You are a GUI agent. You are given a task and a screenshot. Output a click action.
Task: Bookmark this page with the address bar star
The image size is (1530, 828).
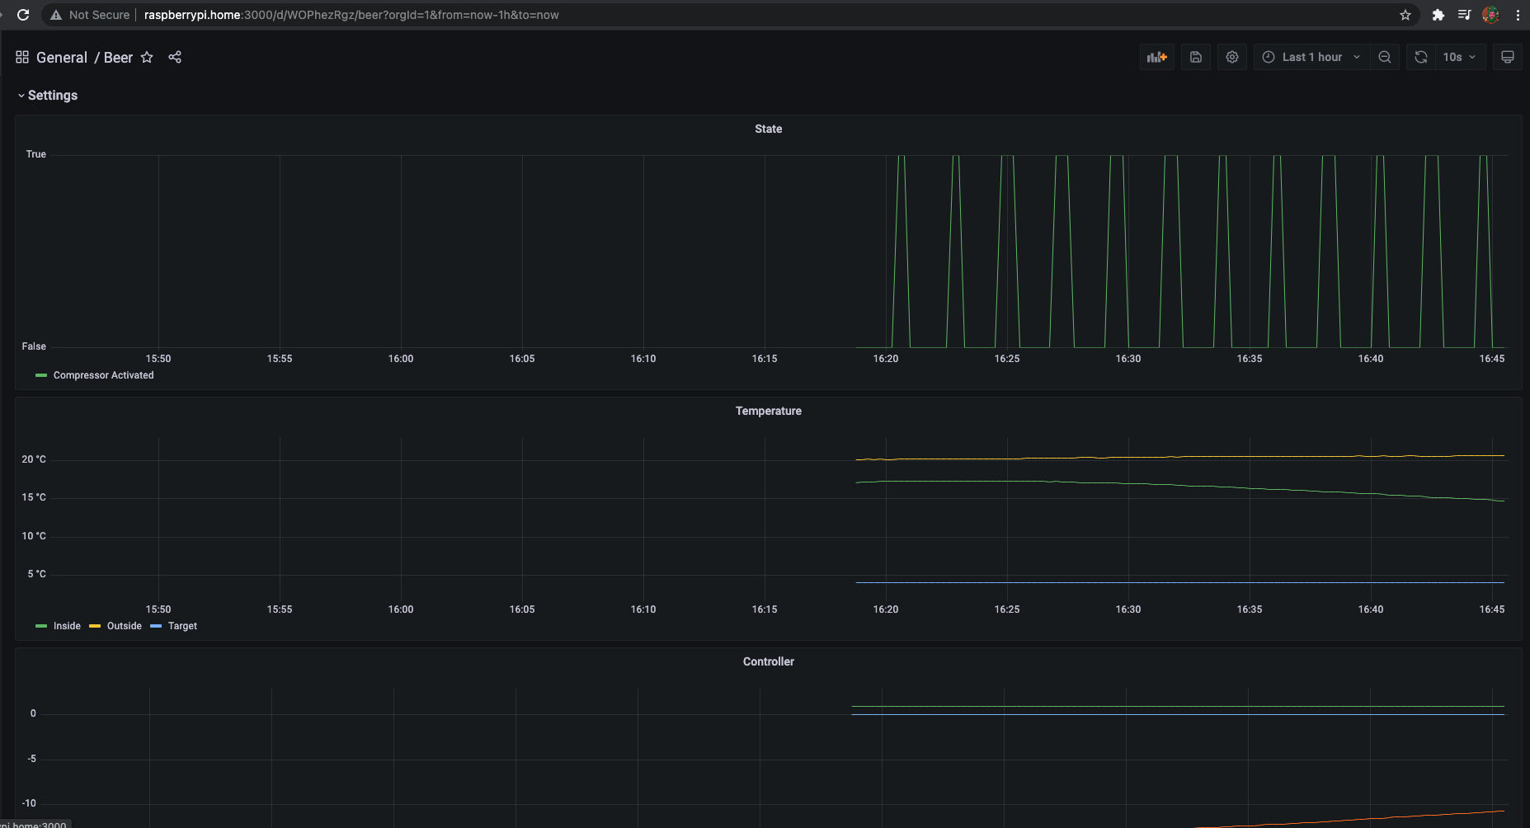[1405, 15]
